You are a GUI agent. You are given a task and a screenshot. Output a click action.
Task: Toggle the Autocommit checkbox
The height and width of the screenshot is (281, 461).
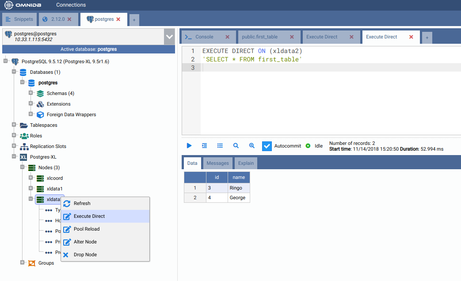click(267, 146)
